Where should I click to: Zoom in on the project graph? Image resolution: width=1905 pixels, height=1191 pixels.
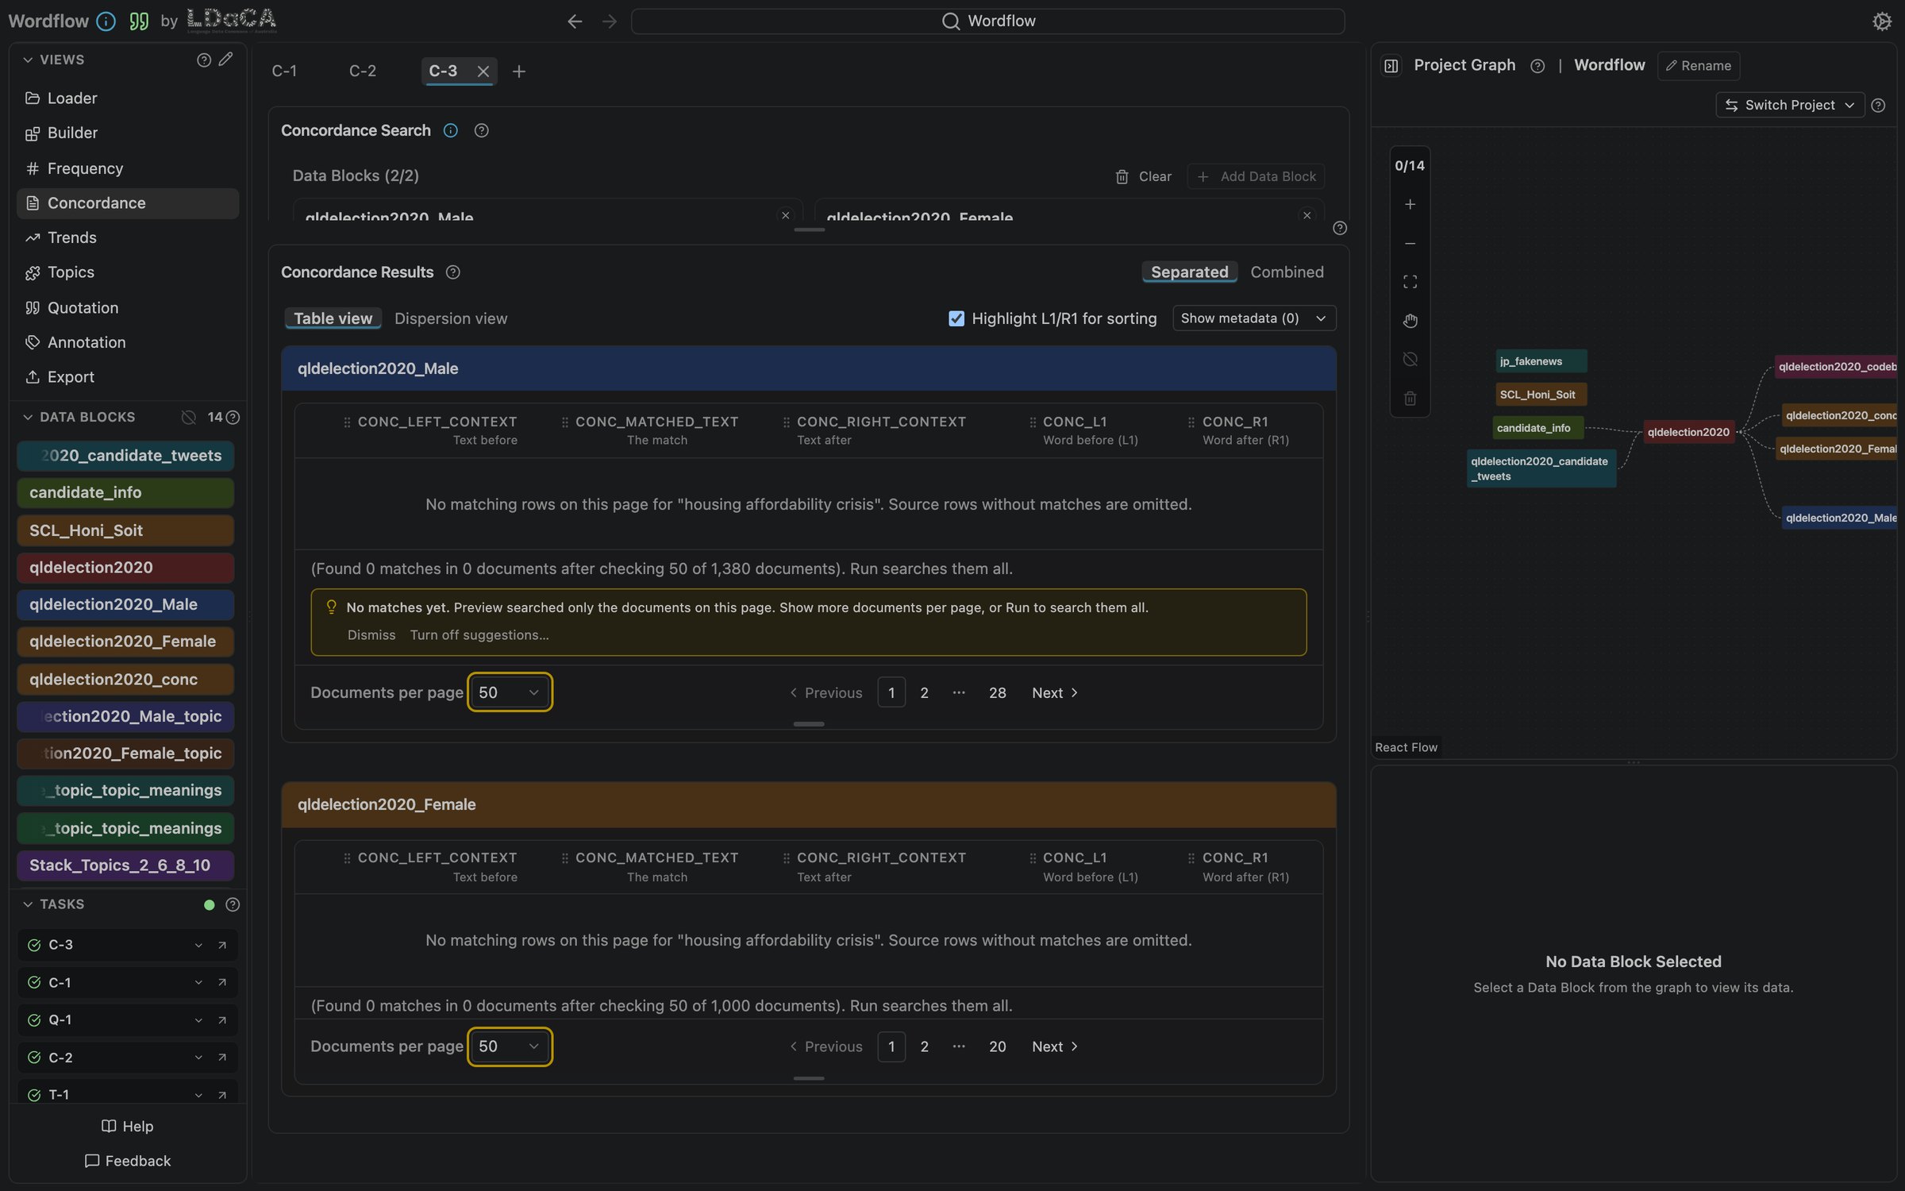(1410, 204)
